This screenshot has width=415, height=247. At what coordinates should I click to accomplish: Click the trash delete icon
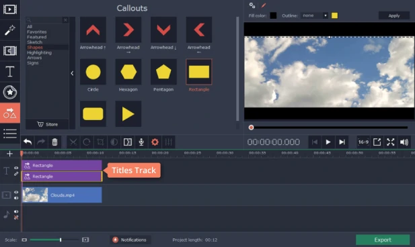tap(54, 142)
